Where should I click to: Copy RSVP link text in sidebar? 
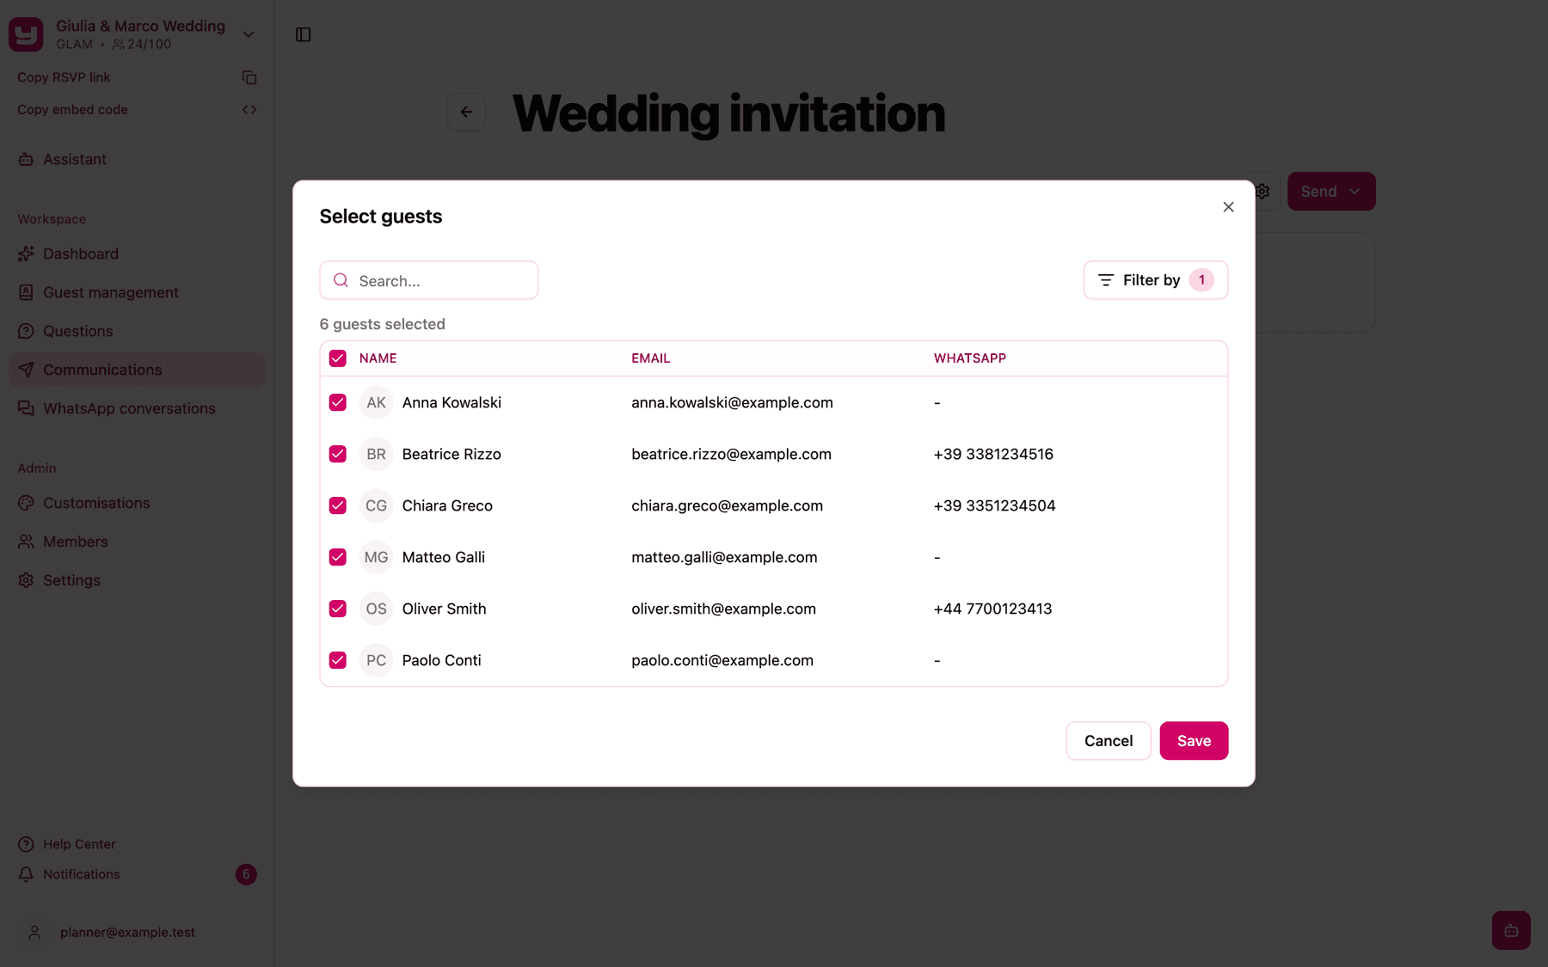point(64,77)
